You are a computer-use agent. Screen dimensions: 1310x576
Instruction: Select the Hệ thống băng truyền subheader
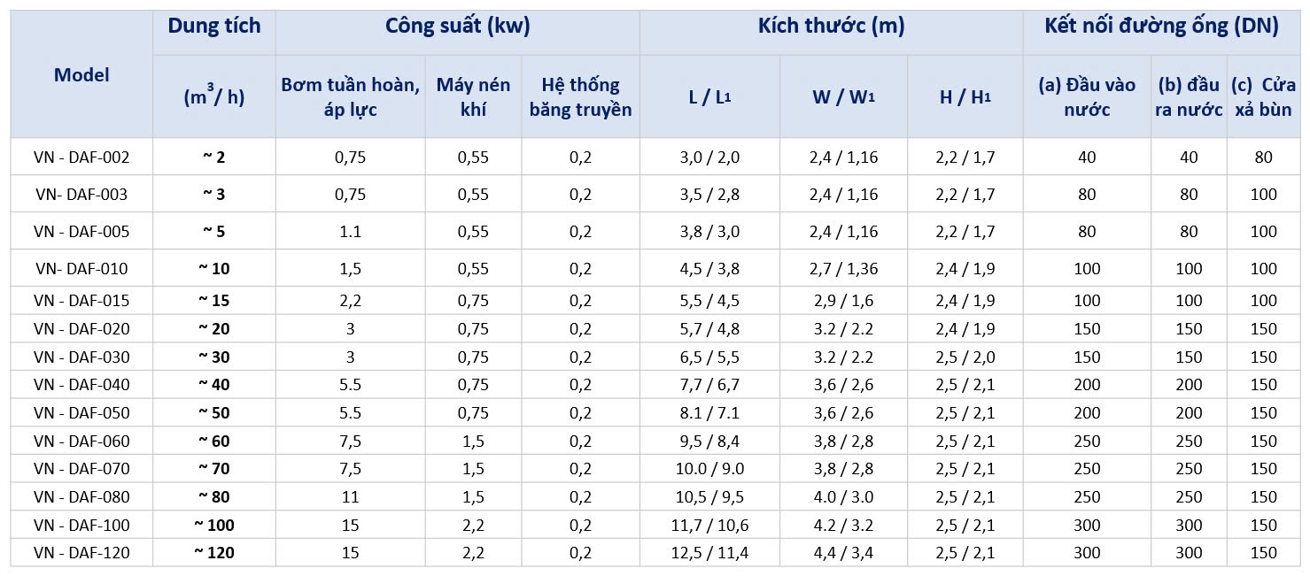point(580,96)
